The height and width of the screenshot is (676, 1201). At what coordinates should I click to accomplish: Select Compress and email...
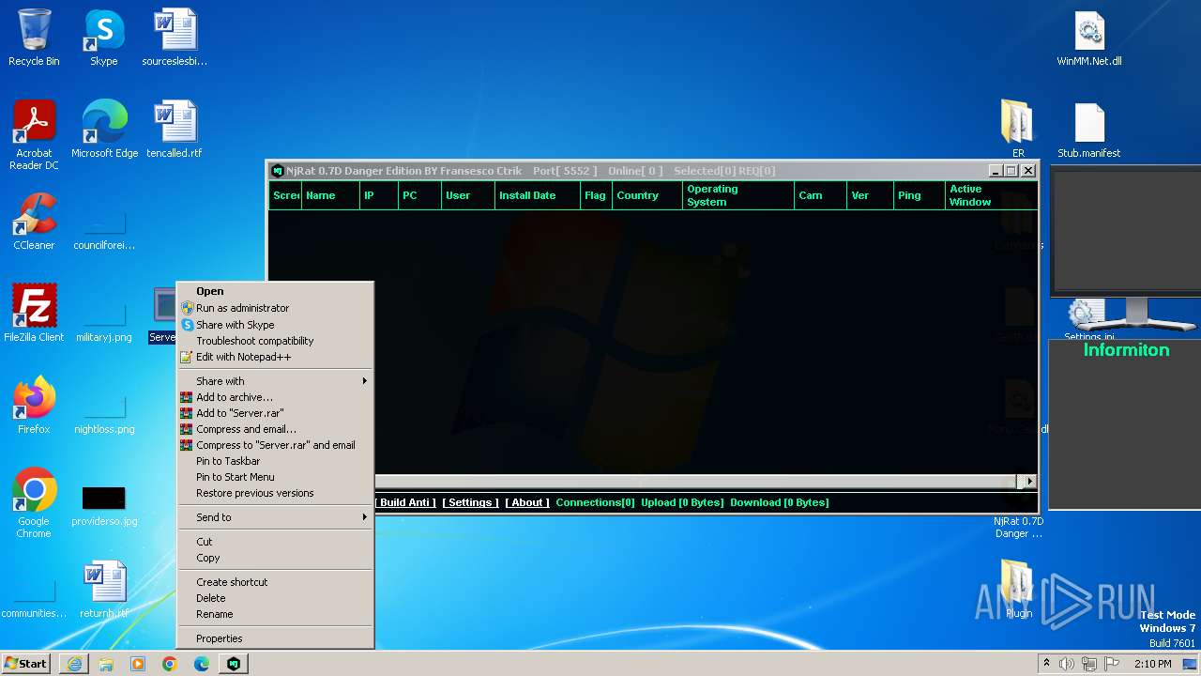(x=276, y=429)
